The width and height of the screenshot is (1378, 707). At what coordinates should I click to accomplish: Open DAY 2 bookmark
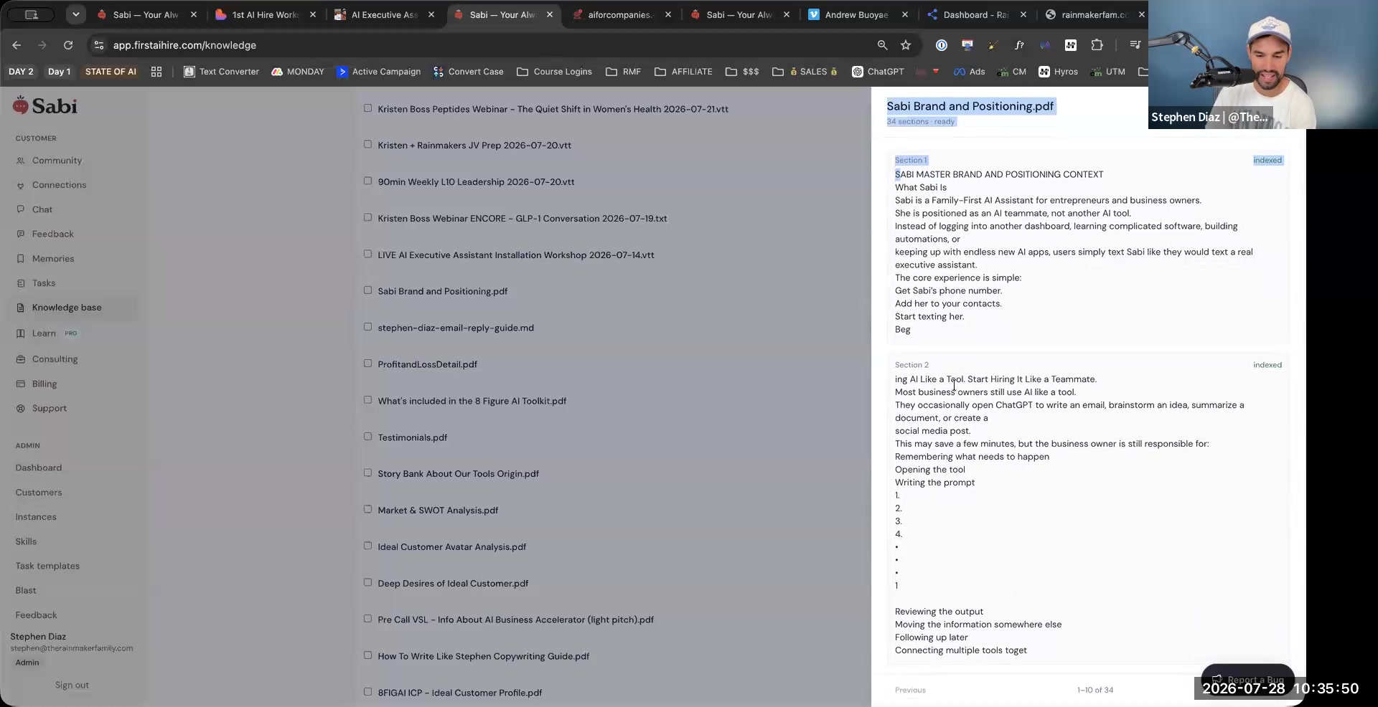(21, 72)
